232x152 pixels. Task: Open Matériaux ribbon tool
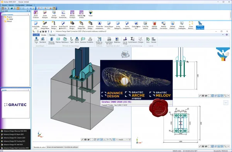point(117,40)
